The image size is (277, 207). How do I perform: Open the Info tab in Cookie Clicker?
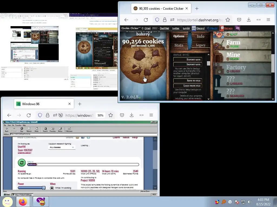pos(200,36)
